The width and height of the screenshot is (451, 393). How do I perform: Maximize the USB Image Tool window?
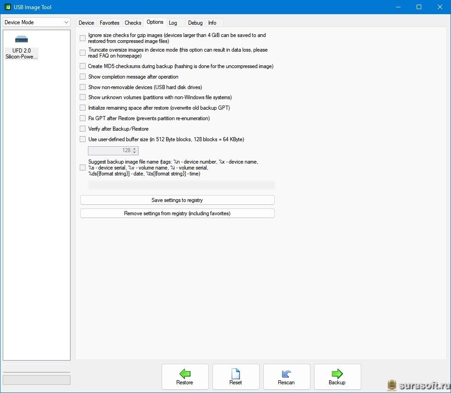pos(419,7)
